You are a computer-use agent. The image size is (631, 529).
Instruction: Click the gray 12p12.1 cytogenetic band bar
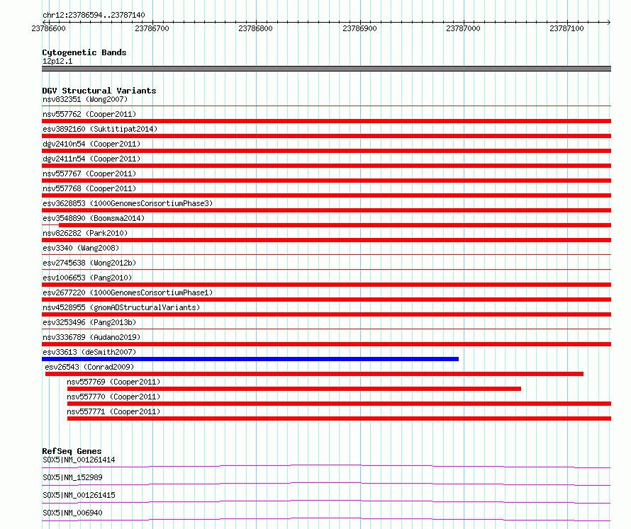[x=326, y=69]
